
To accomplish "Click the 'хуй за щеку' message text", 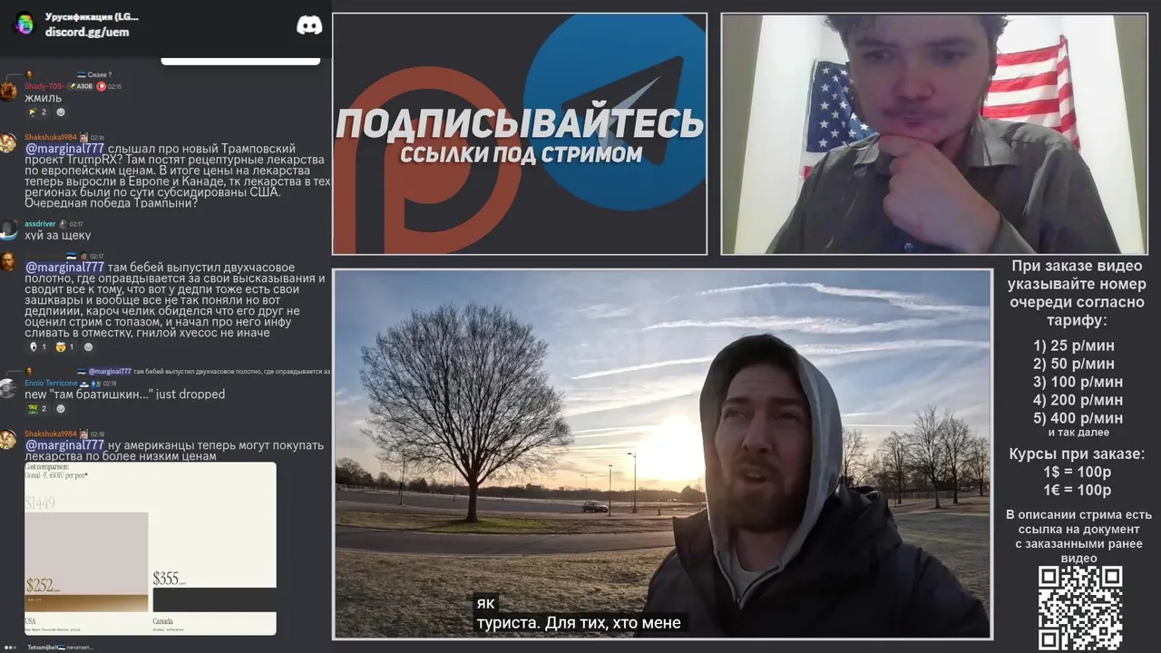I will pyautogui.click(x=58, y=235).
